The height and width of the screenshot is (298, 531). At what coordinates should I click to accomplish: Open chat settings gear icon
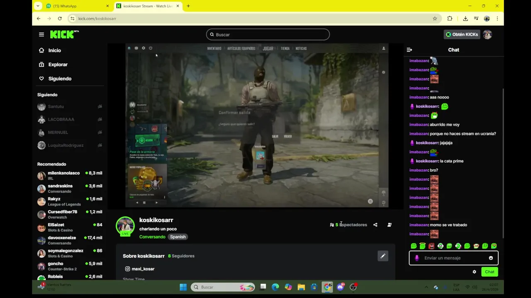(x=474, y=272)
